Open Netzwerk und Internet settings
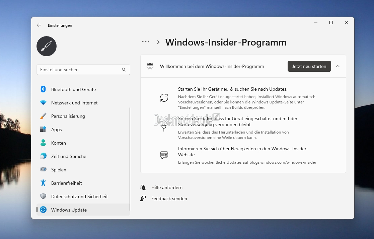 (83, 102)
